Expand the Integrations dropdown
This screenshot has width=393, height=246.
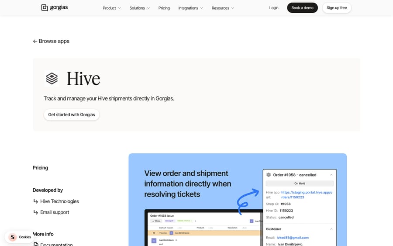point(190,8)
